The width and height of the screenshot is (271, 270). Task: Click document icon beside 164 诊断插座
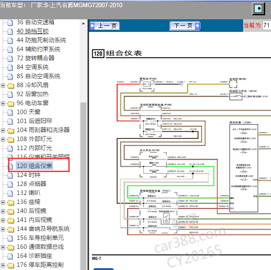(10, 256)
